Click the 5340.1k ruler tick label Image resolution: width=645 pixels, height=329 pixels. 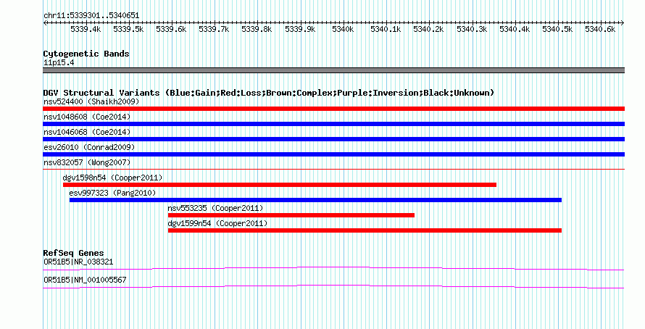(x=386, y=29)
